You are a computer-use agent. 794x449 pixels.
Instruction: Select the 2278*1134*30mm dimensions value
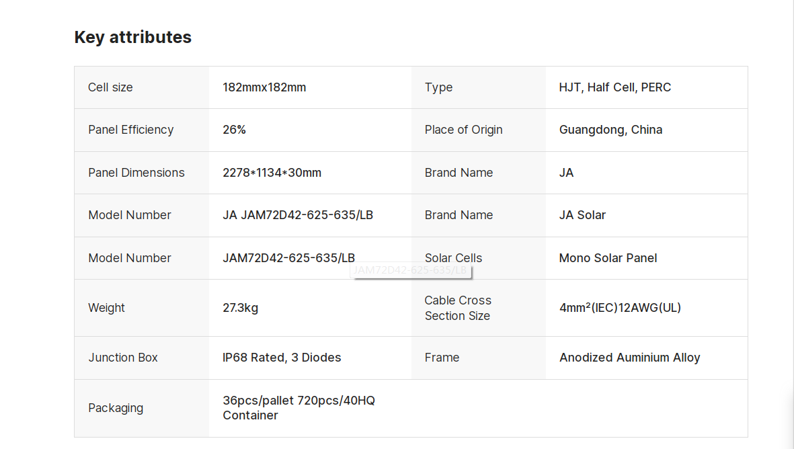(x=272, y=173)
